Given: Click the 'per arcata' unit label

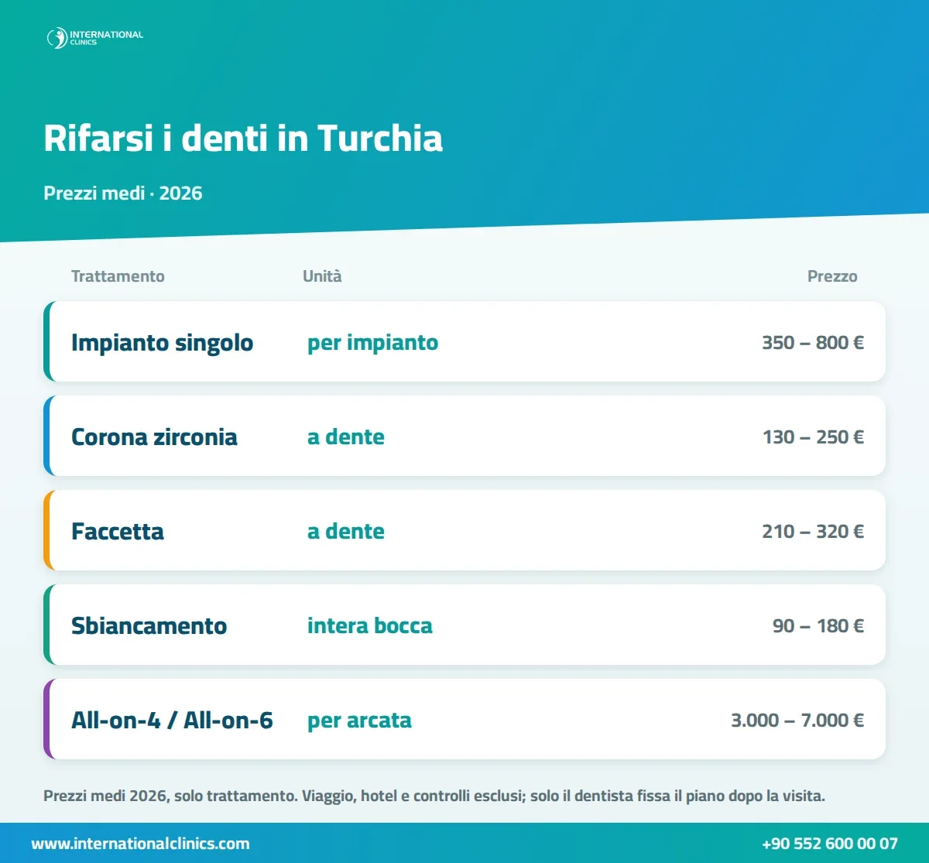Looking at the screenshot, I should (x=359, y=721).
